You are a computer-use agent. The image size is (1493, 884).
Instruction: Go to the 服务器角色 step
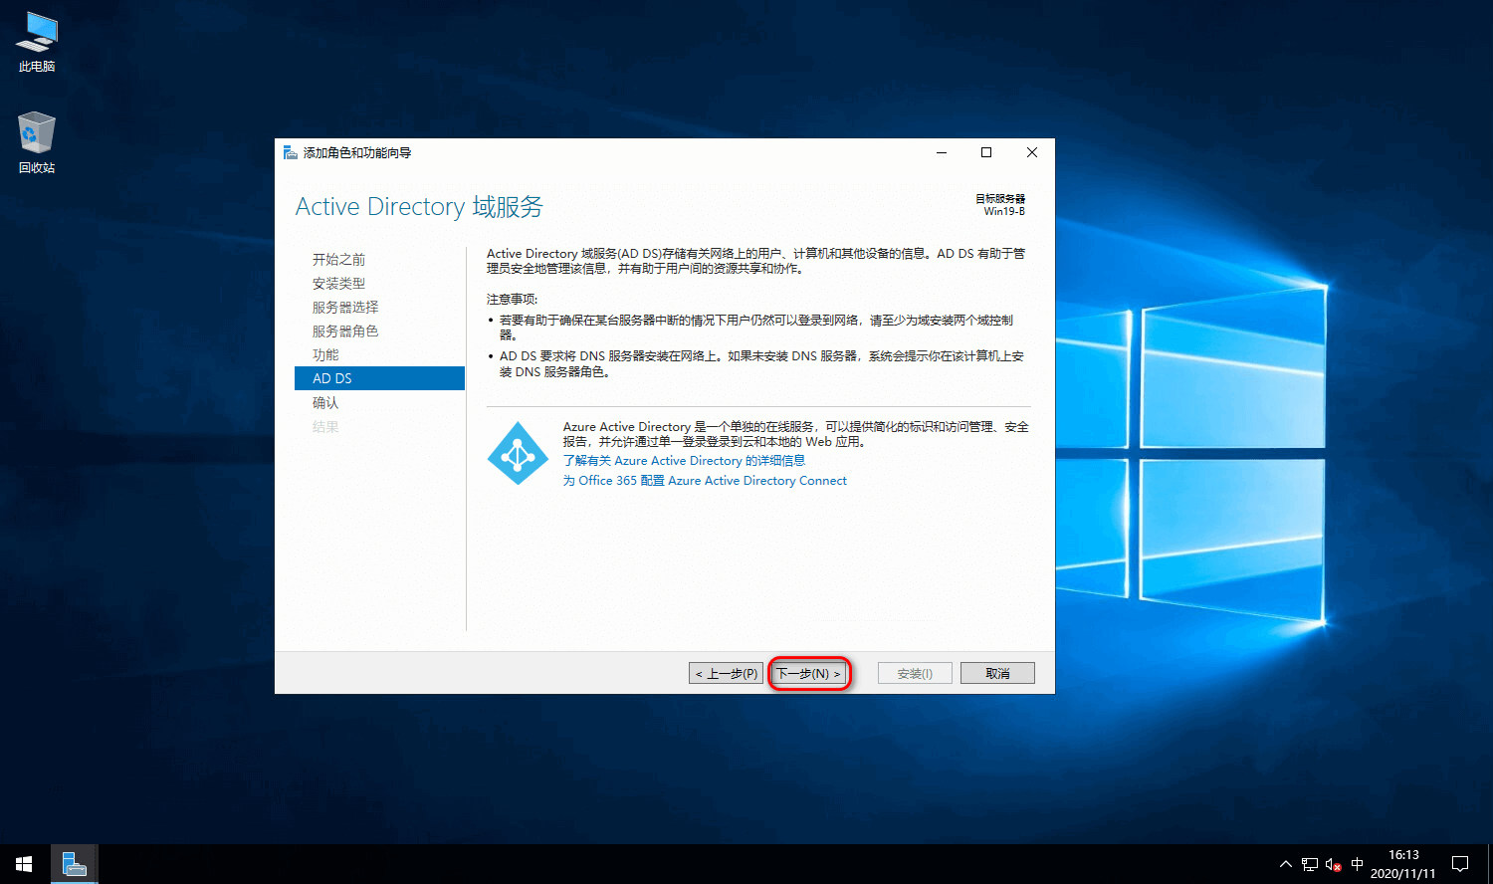tap(345, 331)
